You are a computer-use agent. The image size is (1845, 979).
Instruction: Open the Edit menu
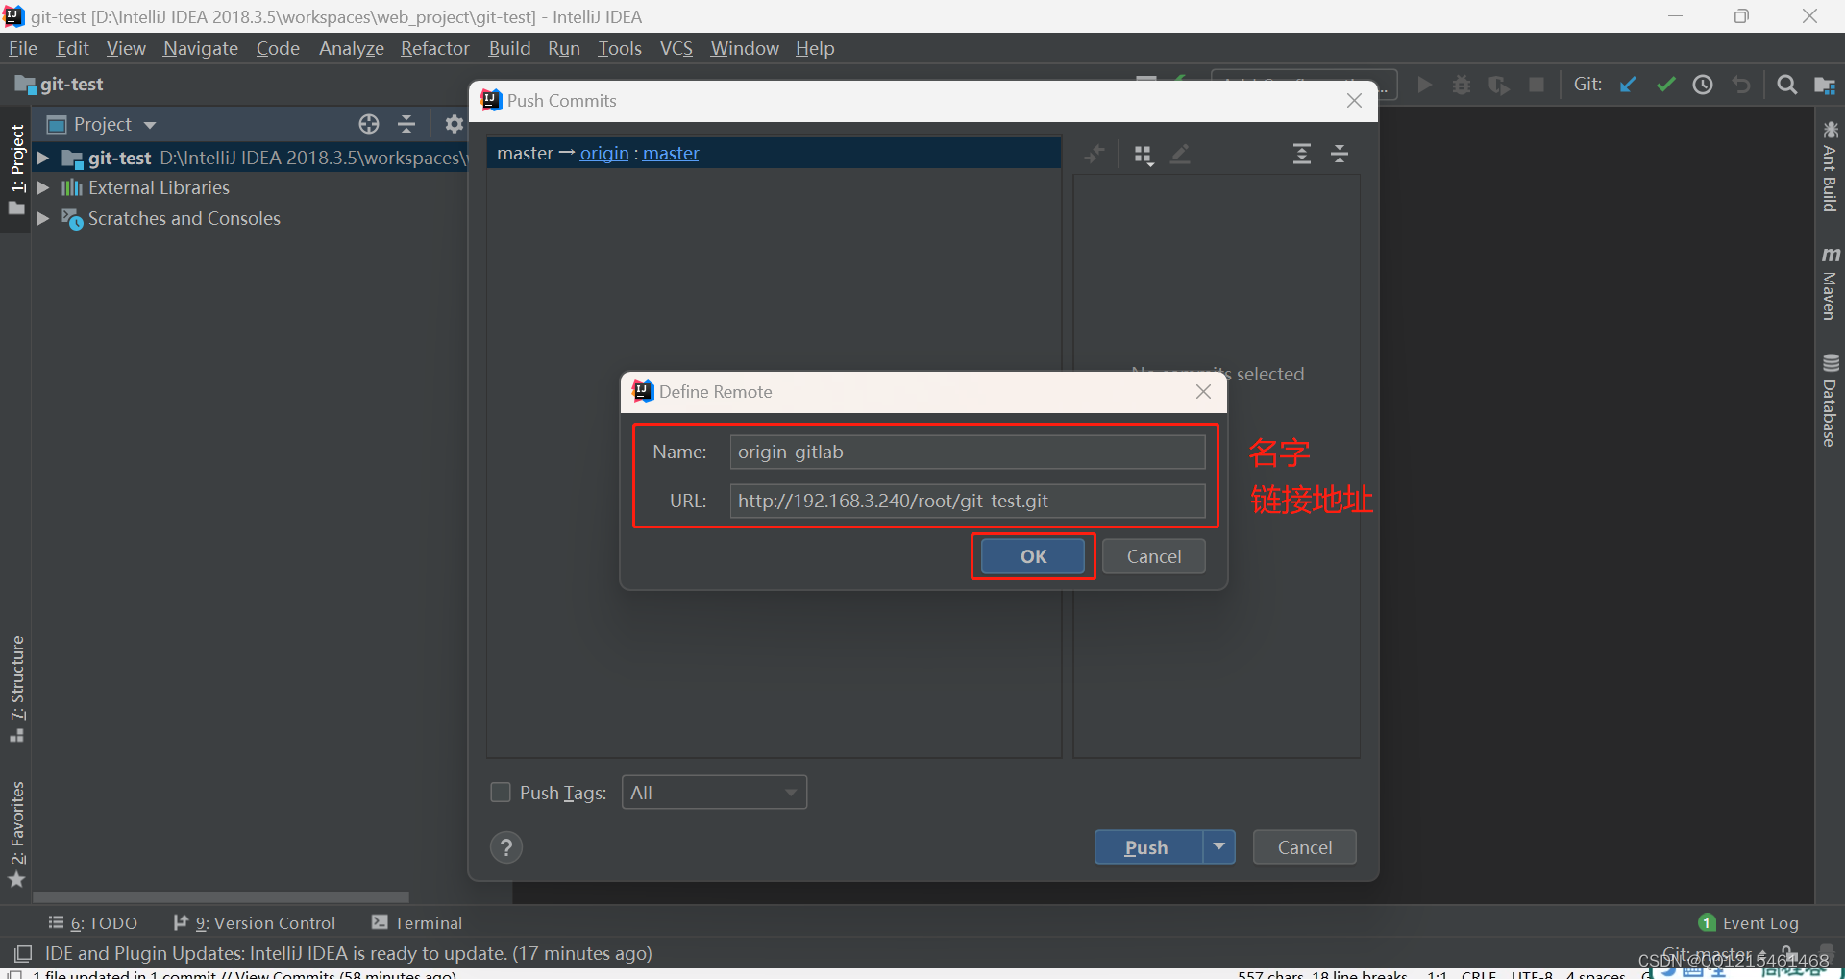72,48
